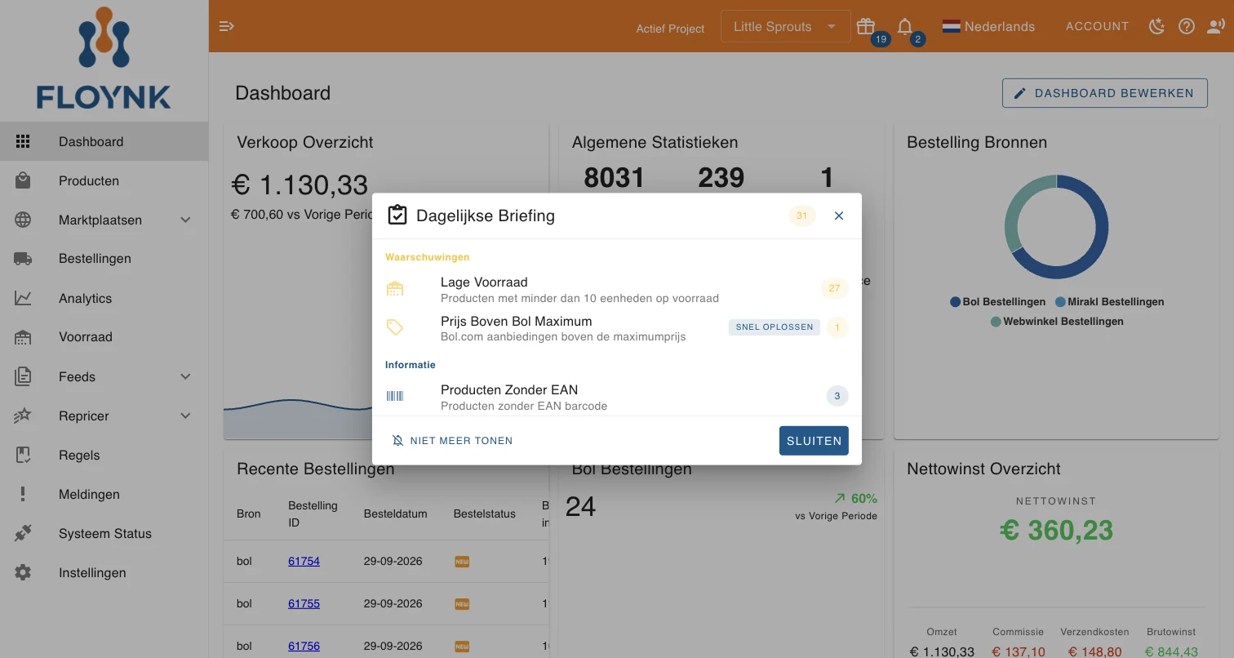
Task: Click the SNEL OPLOSSEN quick fix button
Action: pyautogui.click(x=774, y=327)
